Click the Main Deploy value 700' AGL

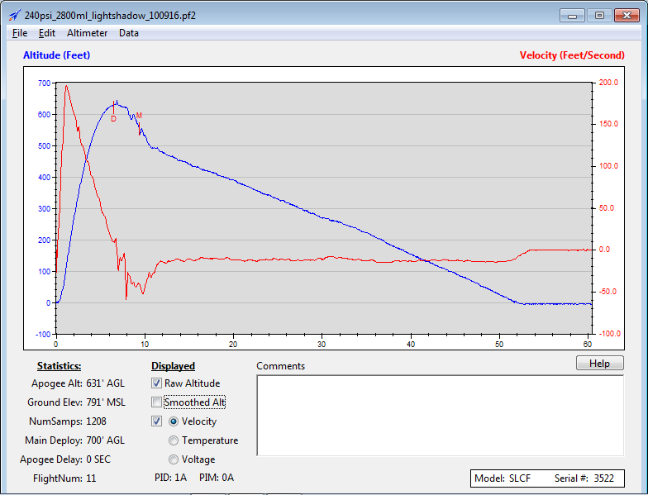coord(106,440)
